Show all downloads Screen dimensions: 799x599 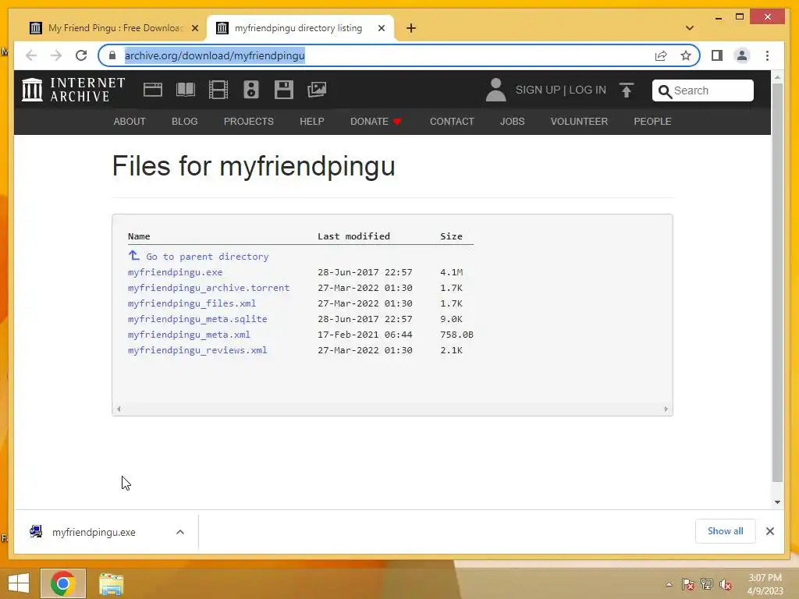725,531
